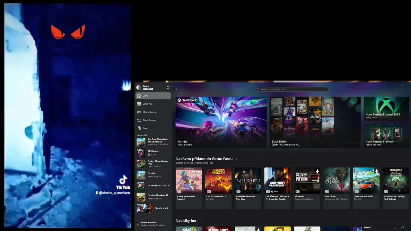Click the Domů home icon

139,96
